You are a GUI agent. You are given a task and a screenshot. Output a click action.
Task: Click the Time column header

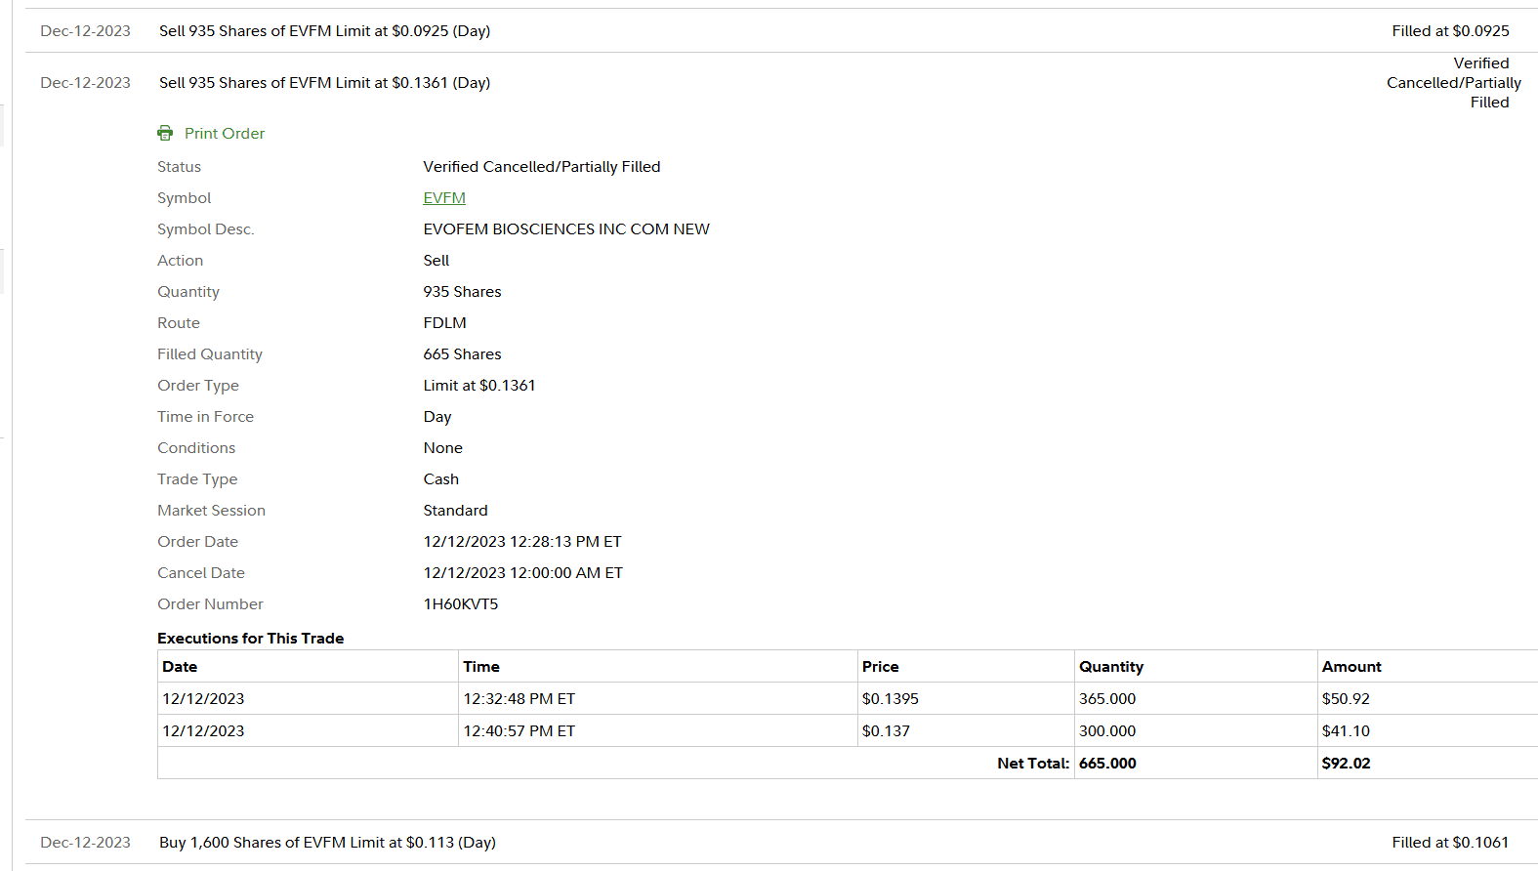481,666
